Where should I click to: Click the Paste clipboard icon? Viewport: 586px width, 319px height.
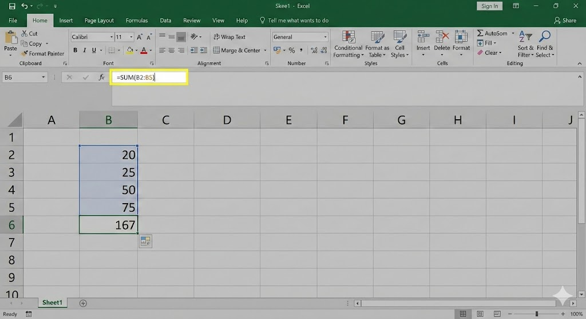(x=10, y=39)
